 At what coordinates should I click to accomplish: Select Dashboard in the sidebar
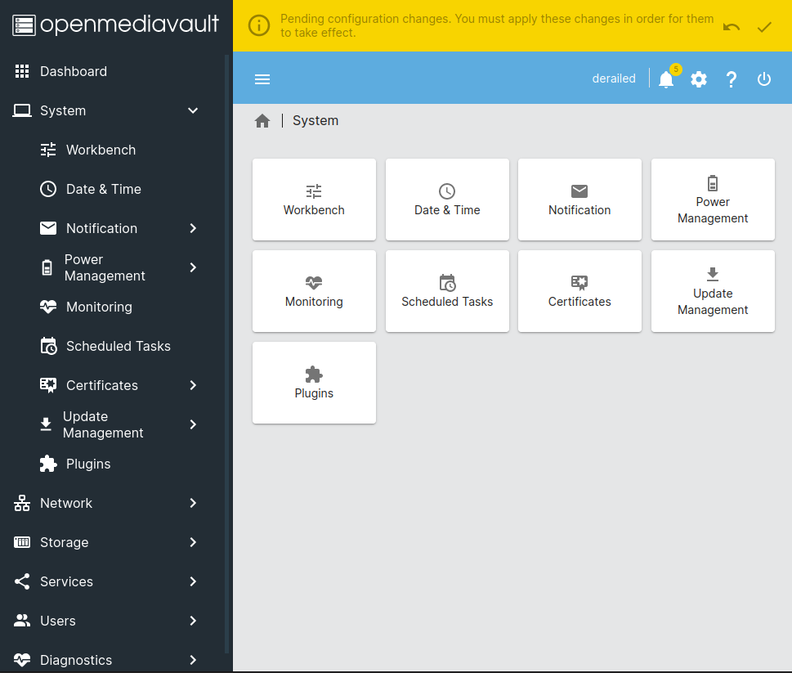[x=74, y=71]
